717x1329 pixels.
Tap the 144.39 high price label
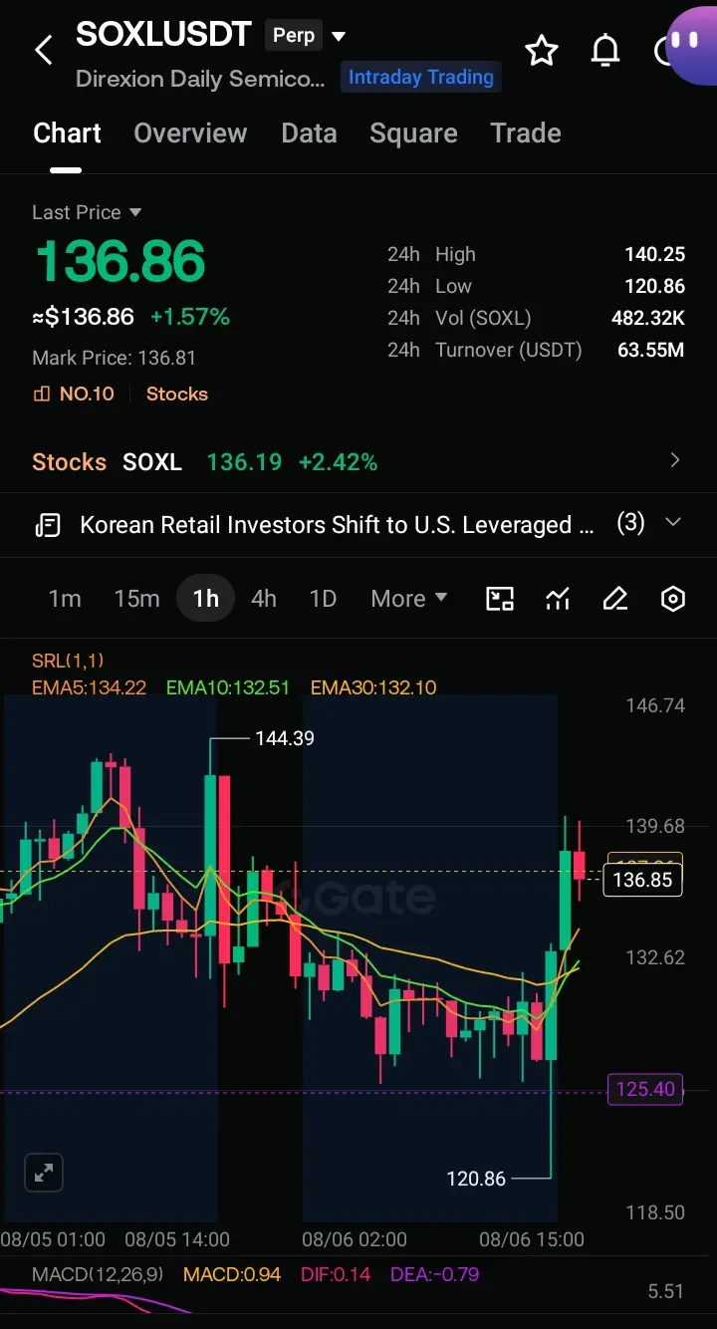[x=285, y=738]
